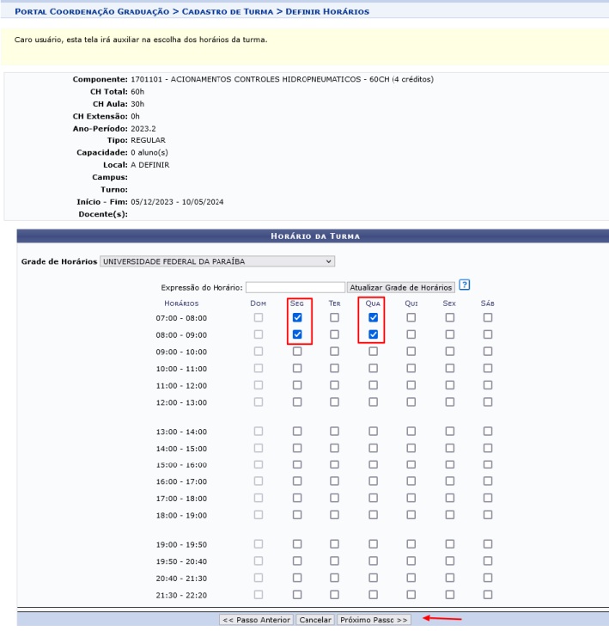Open Grade de Horários dropdown
The image size is (609, 631).
[x=217, y=261]
